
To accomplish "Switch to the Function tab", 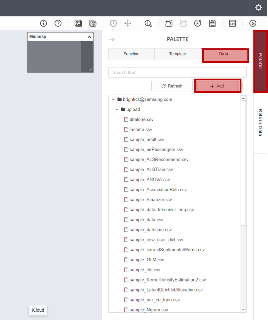I will click(131, 54).
